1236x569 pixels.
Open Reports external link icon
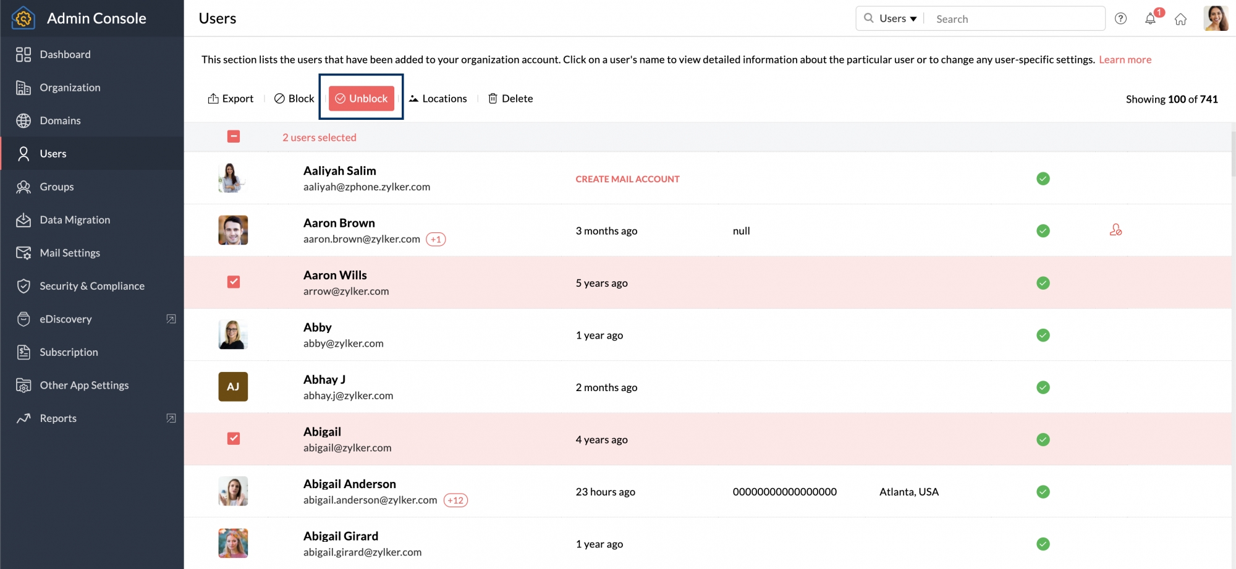[171, 418]
